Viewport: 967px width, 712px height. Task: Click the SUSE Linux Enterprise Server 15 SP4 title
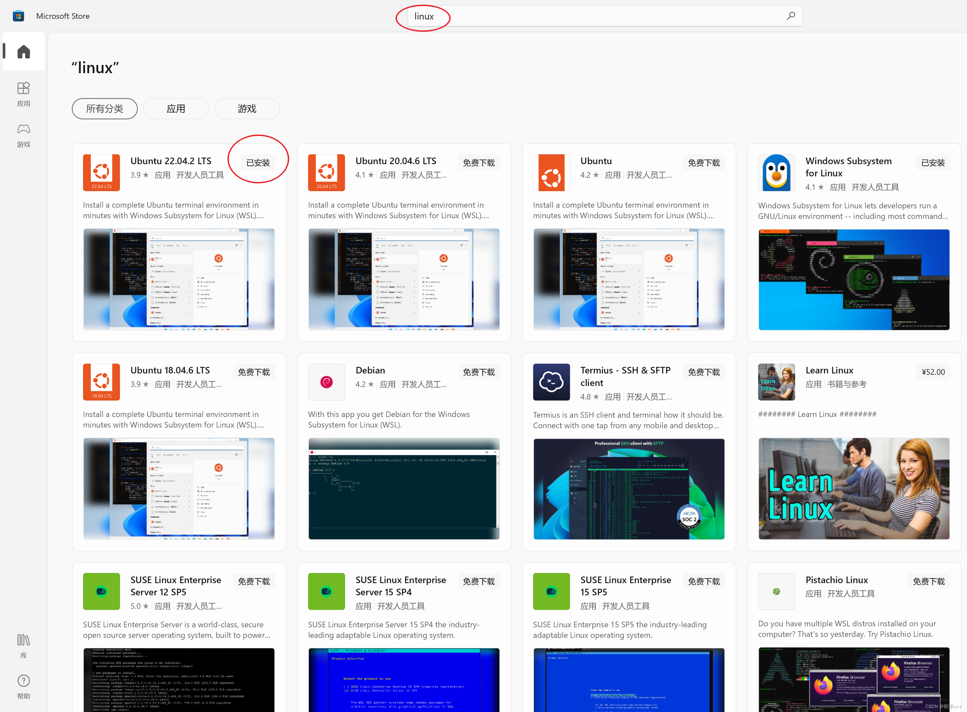pos(400,586)
